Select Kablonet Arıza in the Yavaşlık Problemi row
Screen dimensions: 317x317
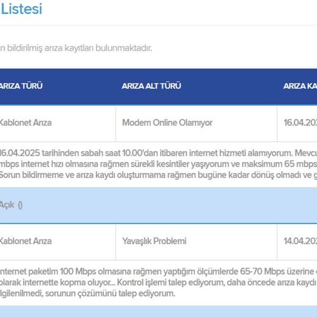pos(26,241)
